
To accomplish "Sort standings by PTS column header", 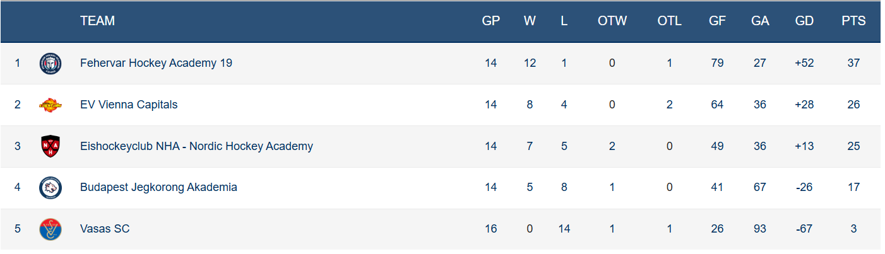I will tap(853, 21).
